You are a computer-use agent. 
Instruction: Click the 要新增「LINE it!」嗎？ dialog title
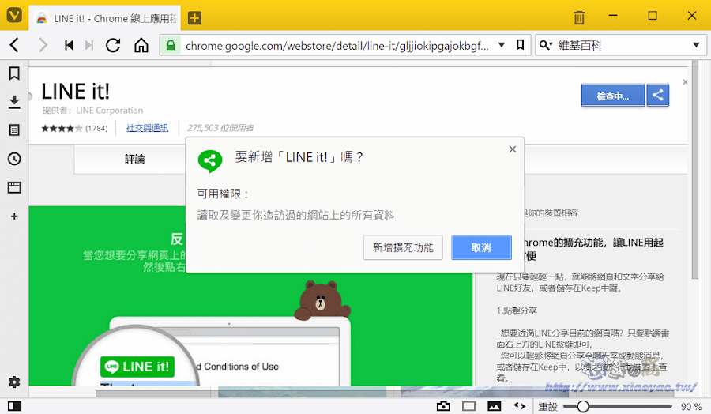coord(299,157)
